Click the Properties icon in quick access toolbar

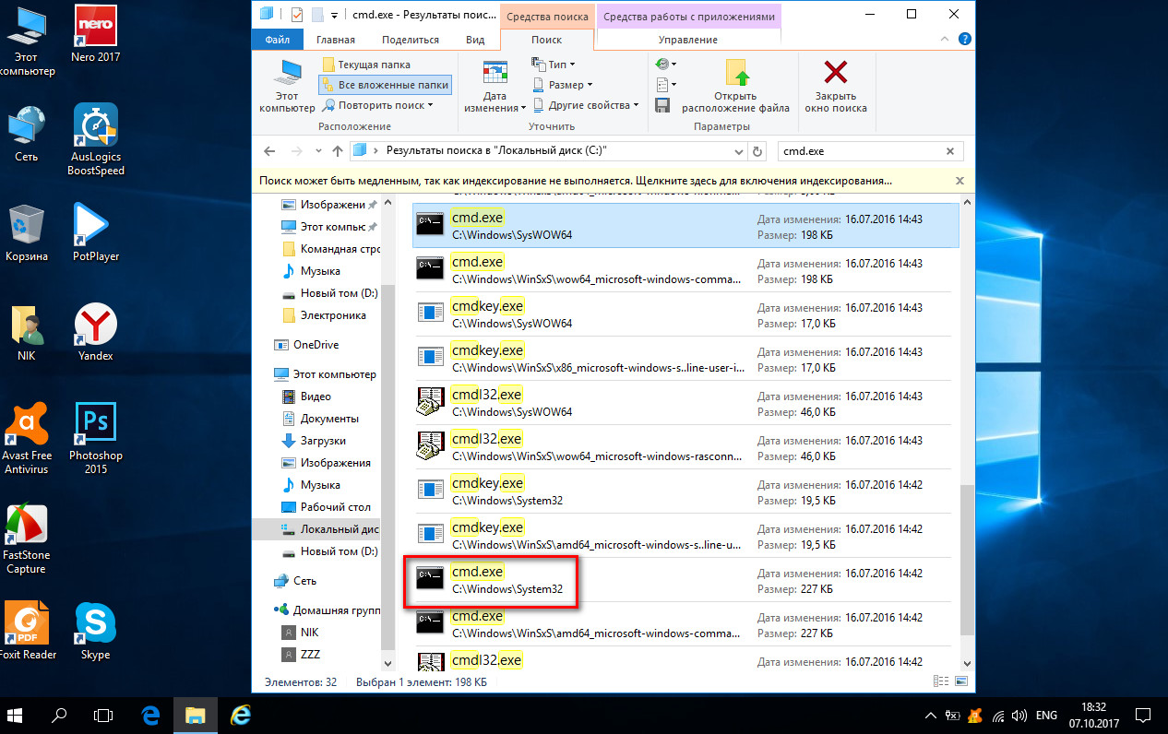point(296,14)
